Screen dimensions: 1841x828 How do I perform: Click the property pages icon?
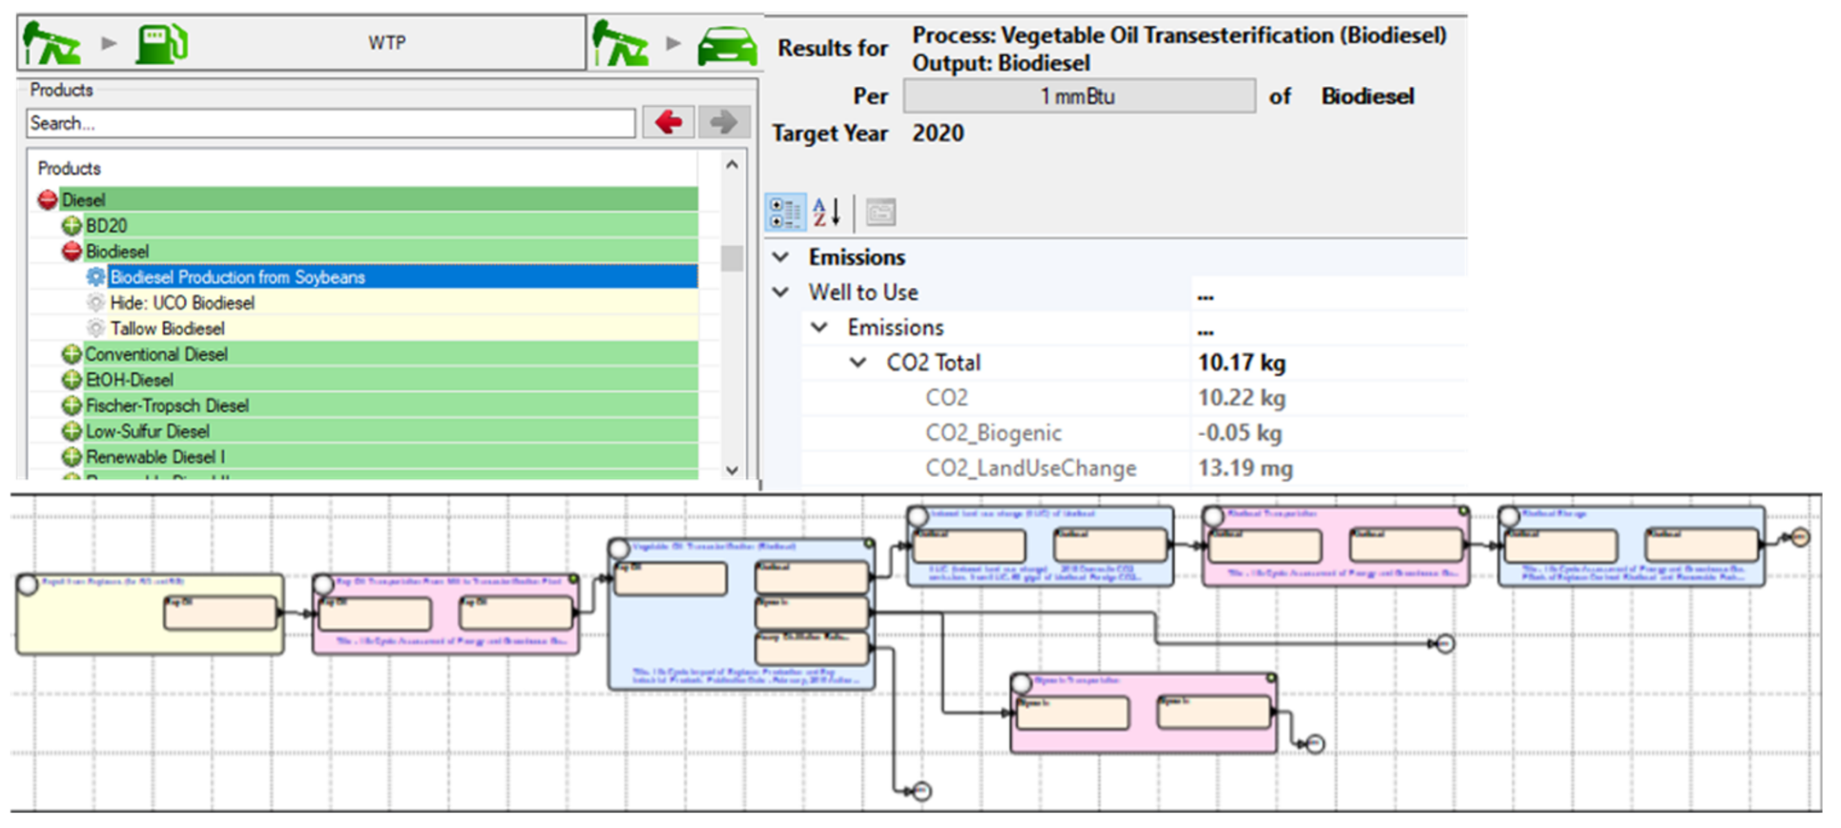coord(881,212)
